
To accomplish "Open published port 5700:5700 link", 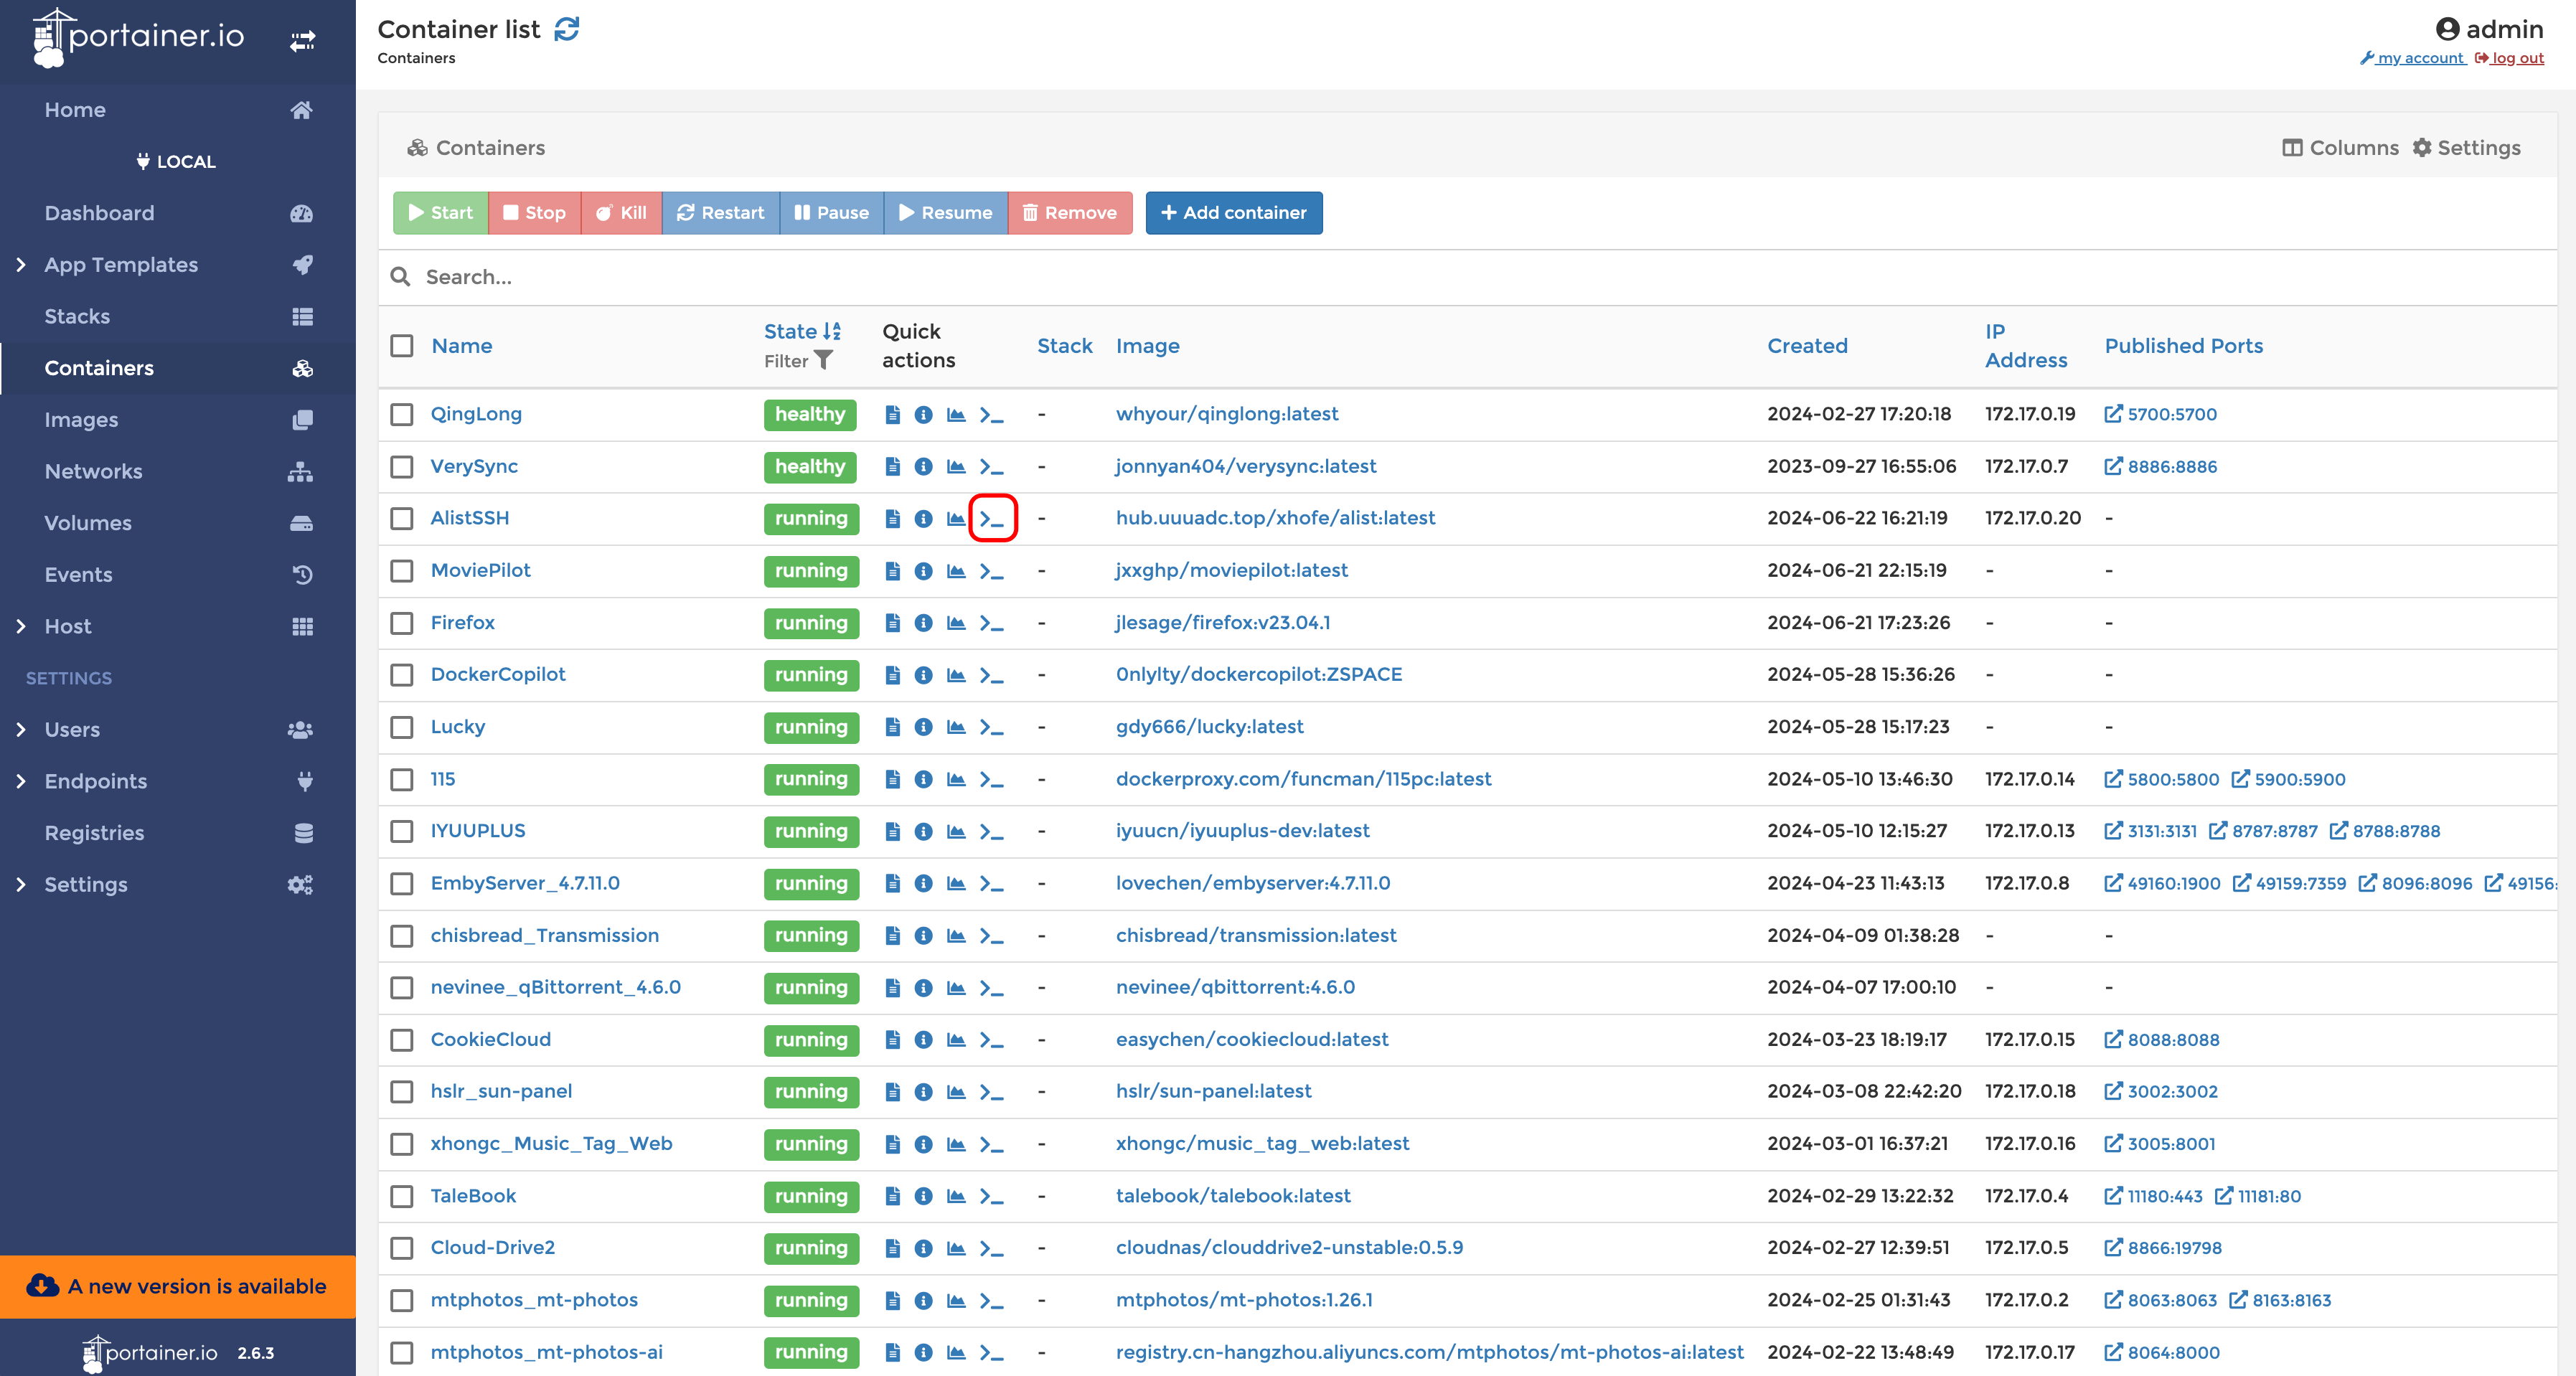I will coord(2161,414).
